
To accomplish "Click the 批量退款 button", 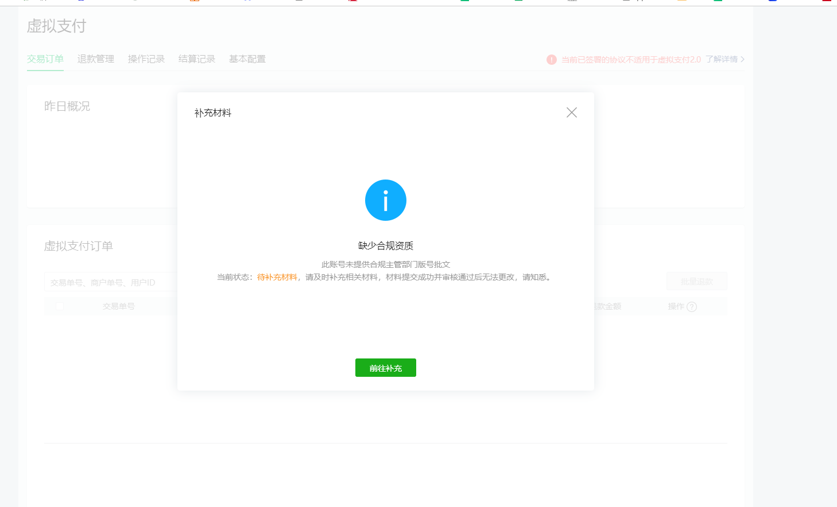I will [697, 282].
